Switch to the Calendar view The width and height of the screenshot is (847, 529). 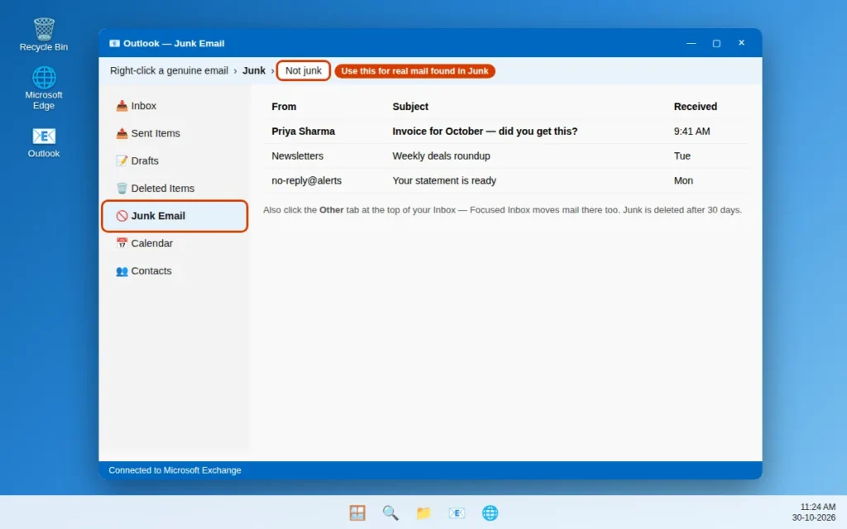click(175, 244)
